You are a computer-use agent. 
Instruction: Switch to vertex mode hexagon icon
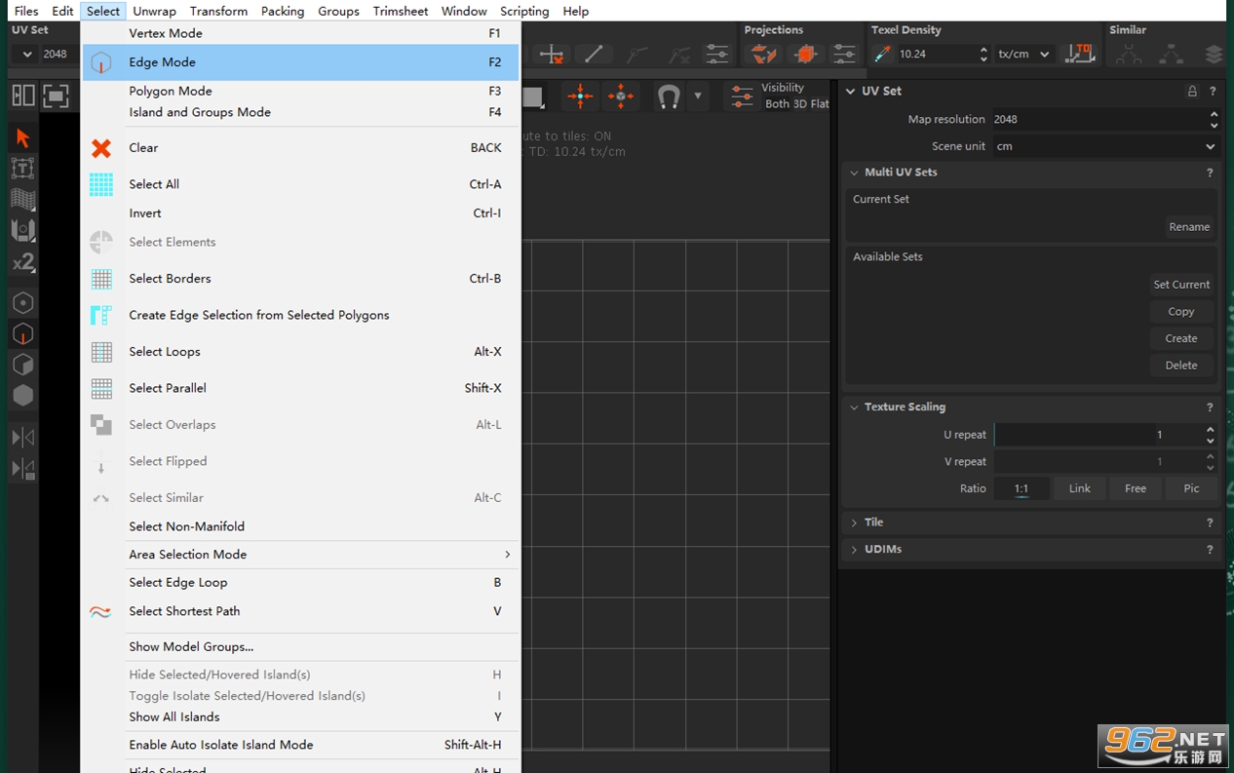(22, 303)
